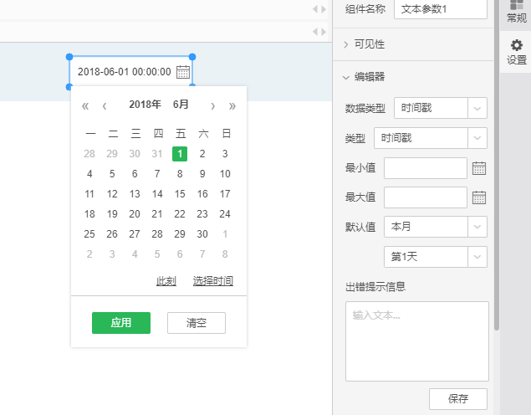Jump to next year in calendar
531x415 pixels.
pyautogui.click(x=232, y=105)
